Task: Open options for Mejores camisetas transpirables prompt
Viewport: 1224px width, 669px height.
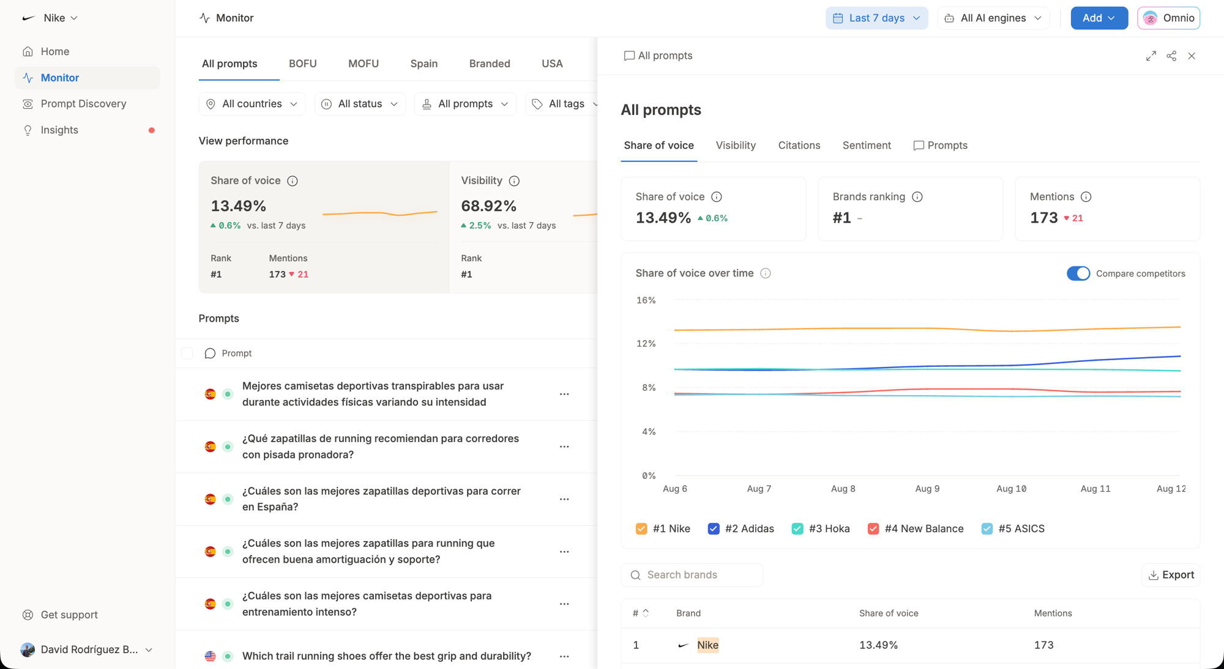Action: [x=564, y=394]
